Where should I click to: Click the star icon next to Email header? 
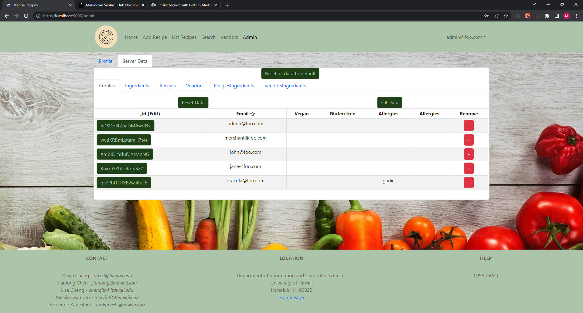(x=252, y=114)
